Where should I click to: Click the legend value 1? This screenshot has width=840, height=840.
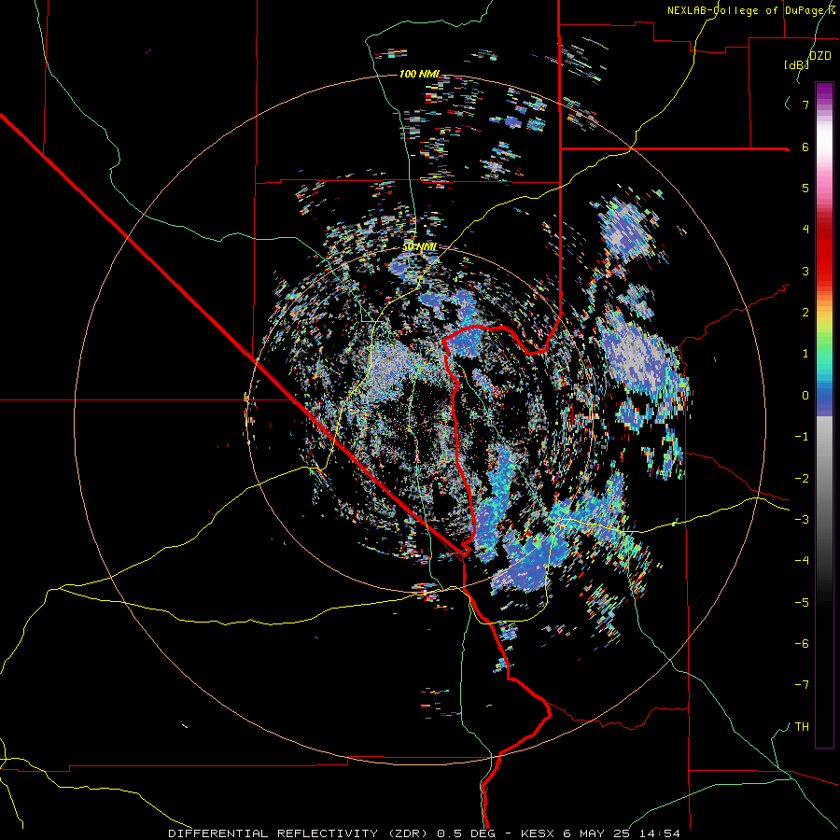click(x=805, y=354)
